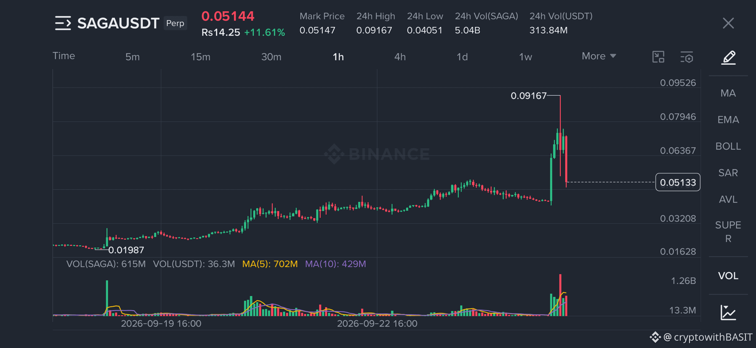The image size is (756, 348).
Task: Enable the SUPER indicator option
Action: (x=728, y=232)
